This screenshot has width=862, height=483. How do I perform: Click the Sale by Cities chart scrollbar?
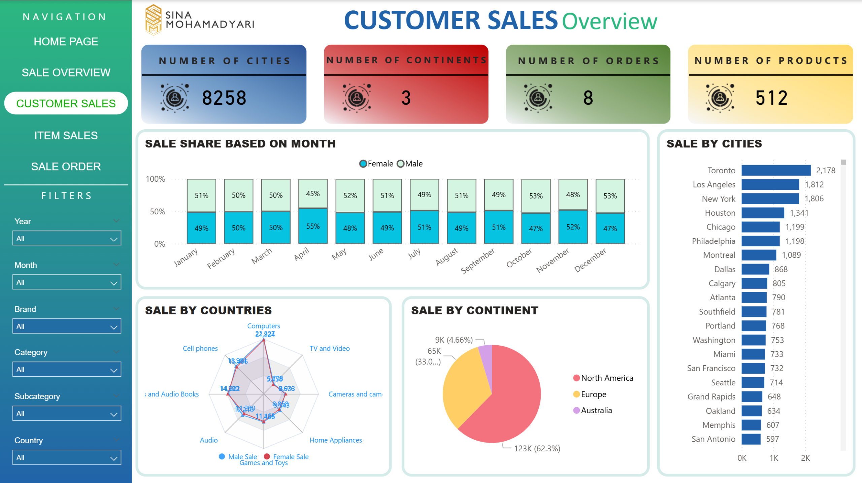(843, 163)
